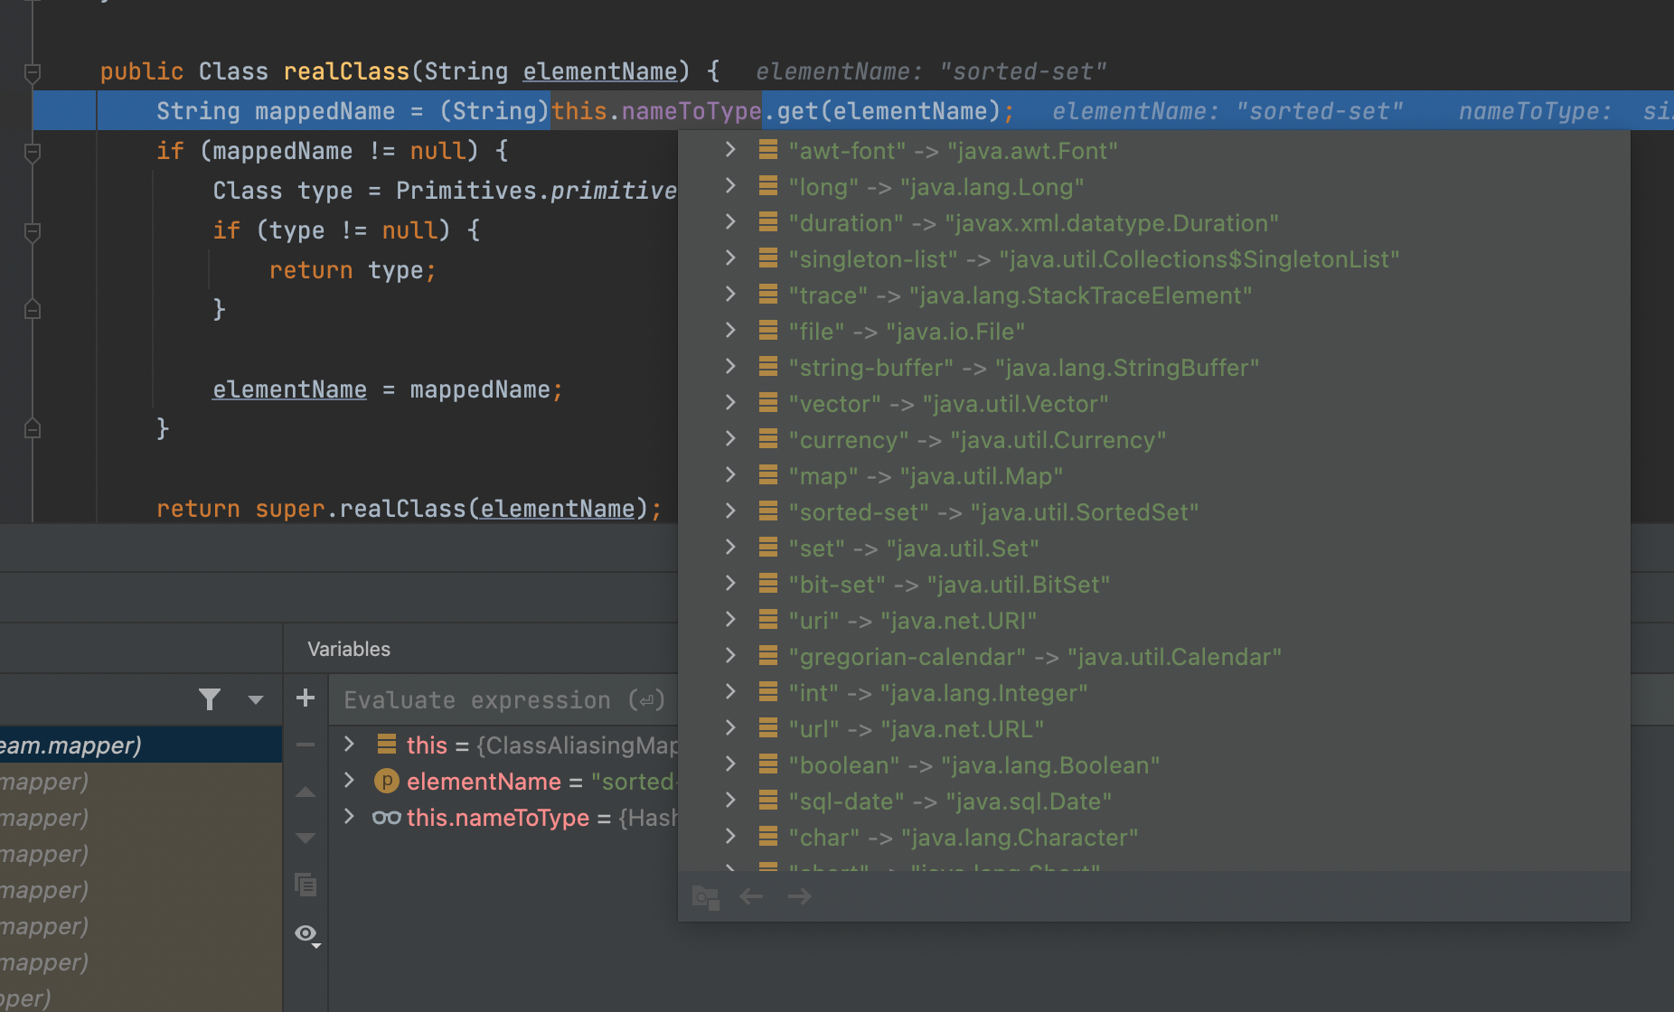This screenshot has height=1012, width=1674.
Task: Click the frames filter funnel icon
Action: [210, 699]
